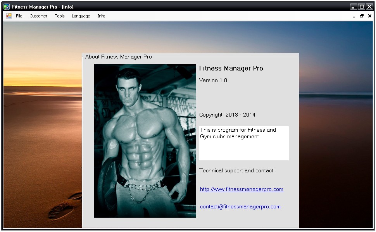Viewport: 376px width, 232px height.
Task: Click the Fitness Manager Pro title bar icon
Action: coord(7,7)
